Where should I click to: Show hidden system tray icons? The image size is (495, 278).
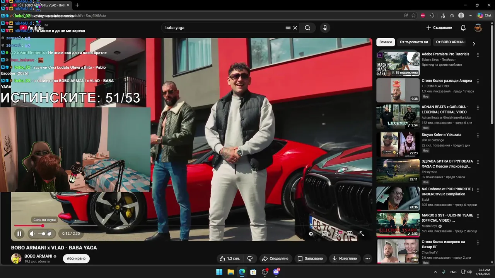click(435, 272)
